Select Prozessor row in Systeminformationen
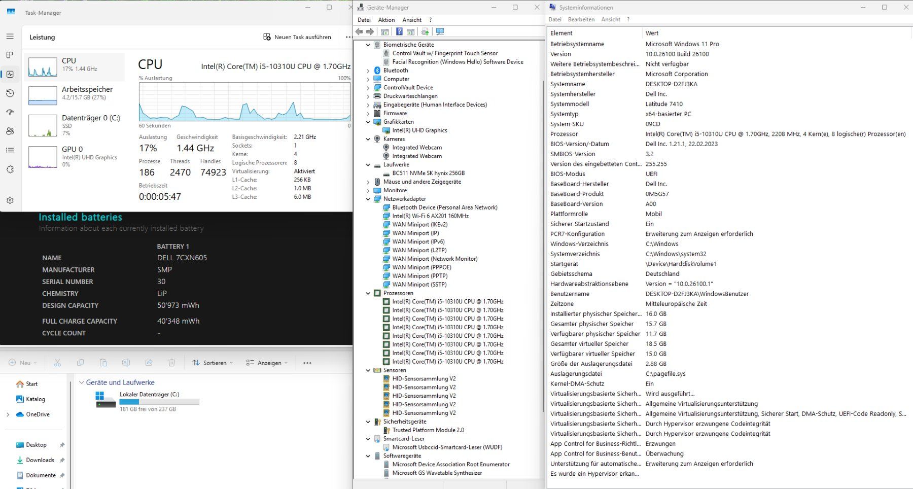Screen dimensions: 913x489 (x=729, y=134)
